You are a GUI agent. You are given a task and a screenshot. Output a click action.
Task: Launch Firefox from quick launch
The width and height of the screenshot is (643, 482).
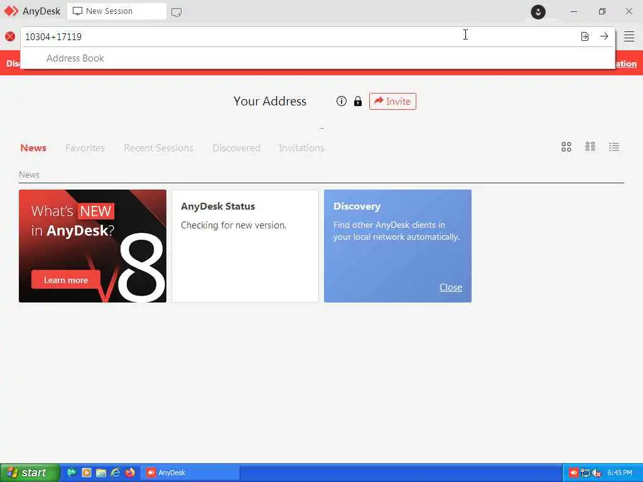(x=130, y=473)
